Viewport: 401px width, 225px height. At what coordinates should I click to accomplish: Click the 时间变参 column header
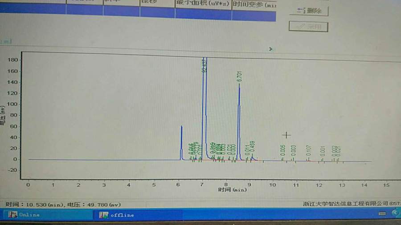click(254, 4)
